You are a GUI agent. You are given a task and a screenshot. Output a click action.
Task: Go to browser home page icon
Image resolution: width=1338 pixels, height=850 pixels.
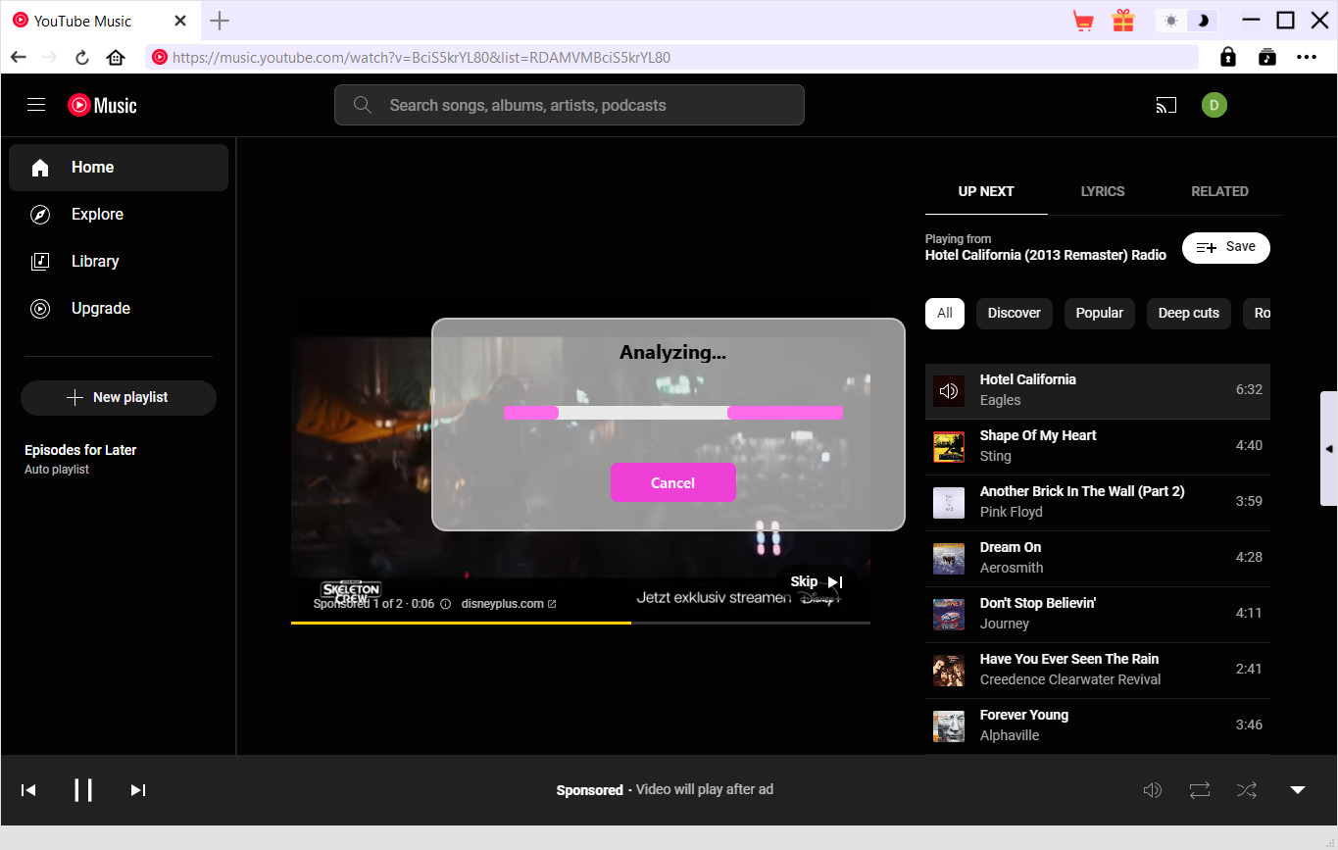pyautogui.click(x=116, y=58)
